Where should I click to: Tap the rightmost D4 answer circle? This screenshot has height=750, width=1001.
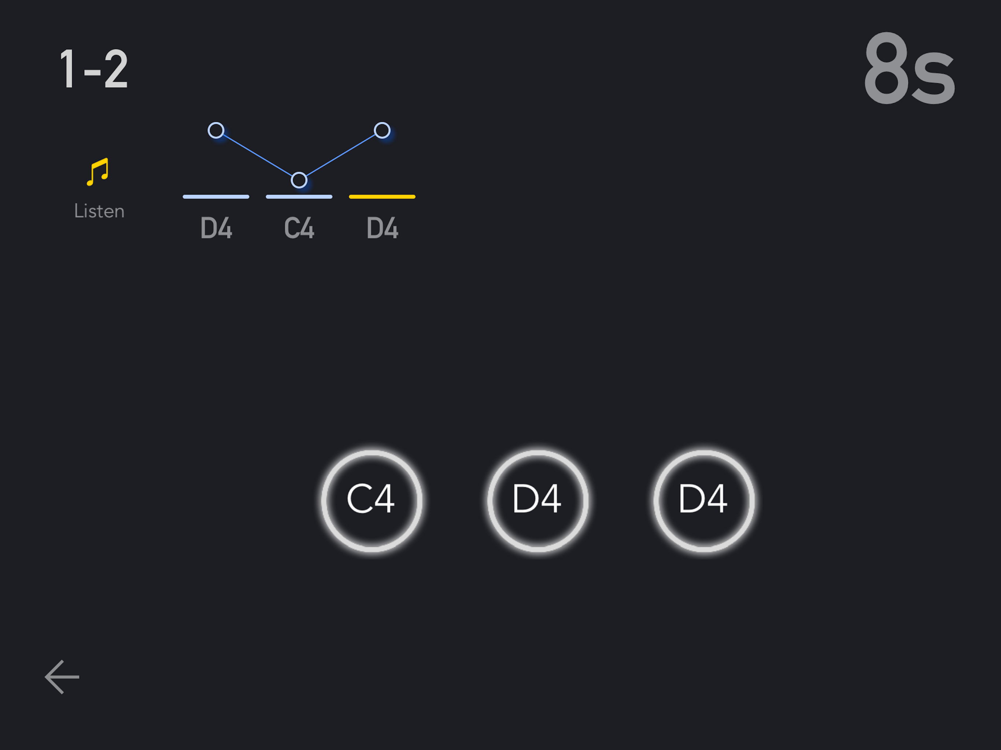[703, 500]
